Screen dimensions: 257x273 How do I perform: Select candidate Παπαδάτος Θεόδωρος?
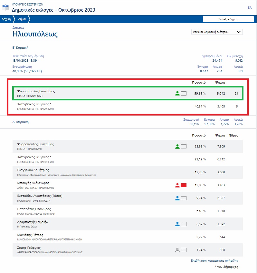(34, 209)
